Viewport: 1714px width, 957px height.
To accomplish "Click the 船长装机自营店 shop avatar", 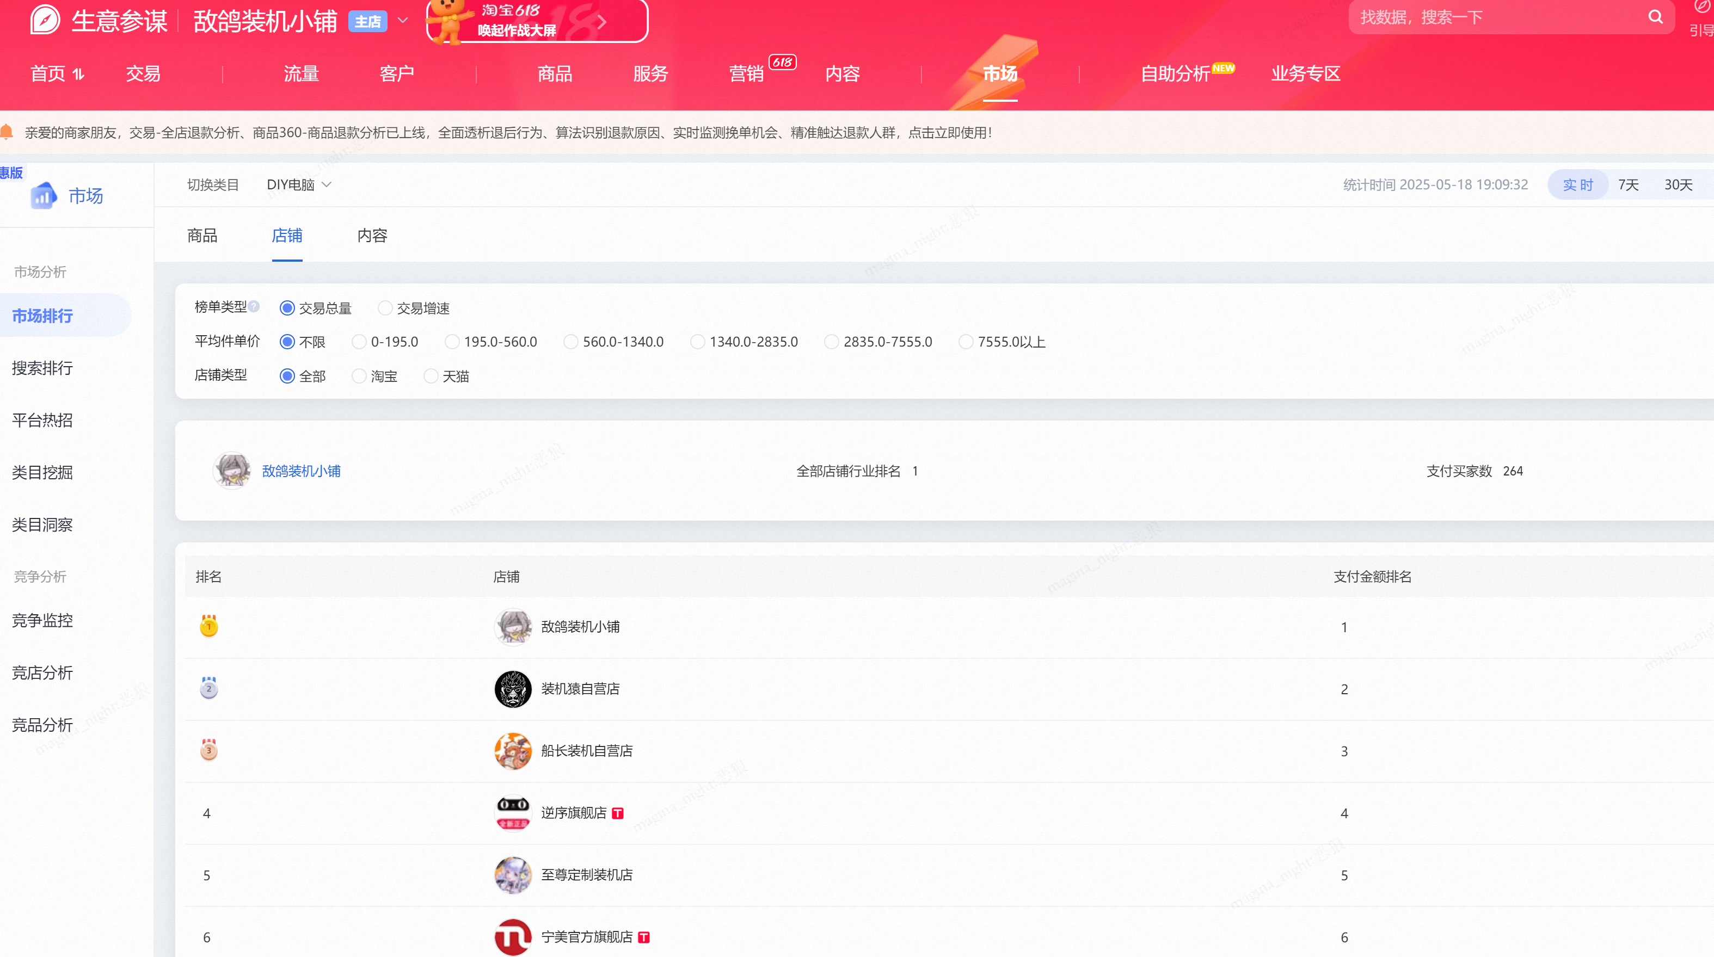I will coord(513,751).
